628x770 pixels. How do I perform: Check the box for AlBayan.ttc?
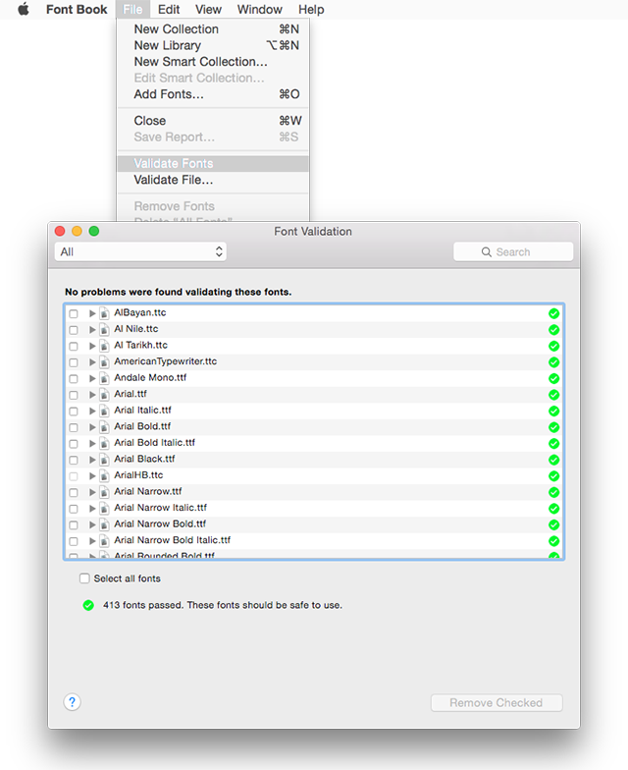(74, 314)
